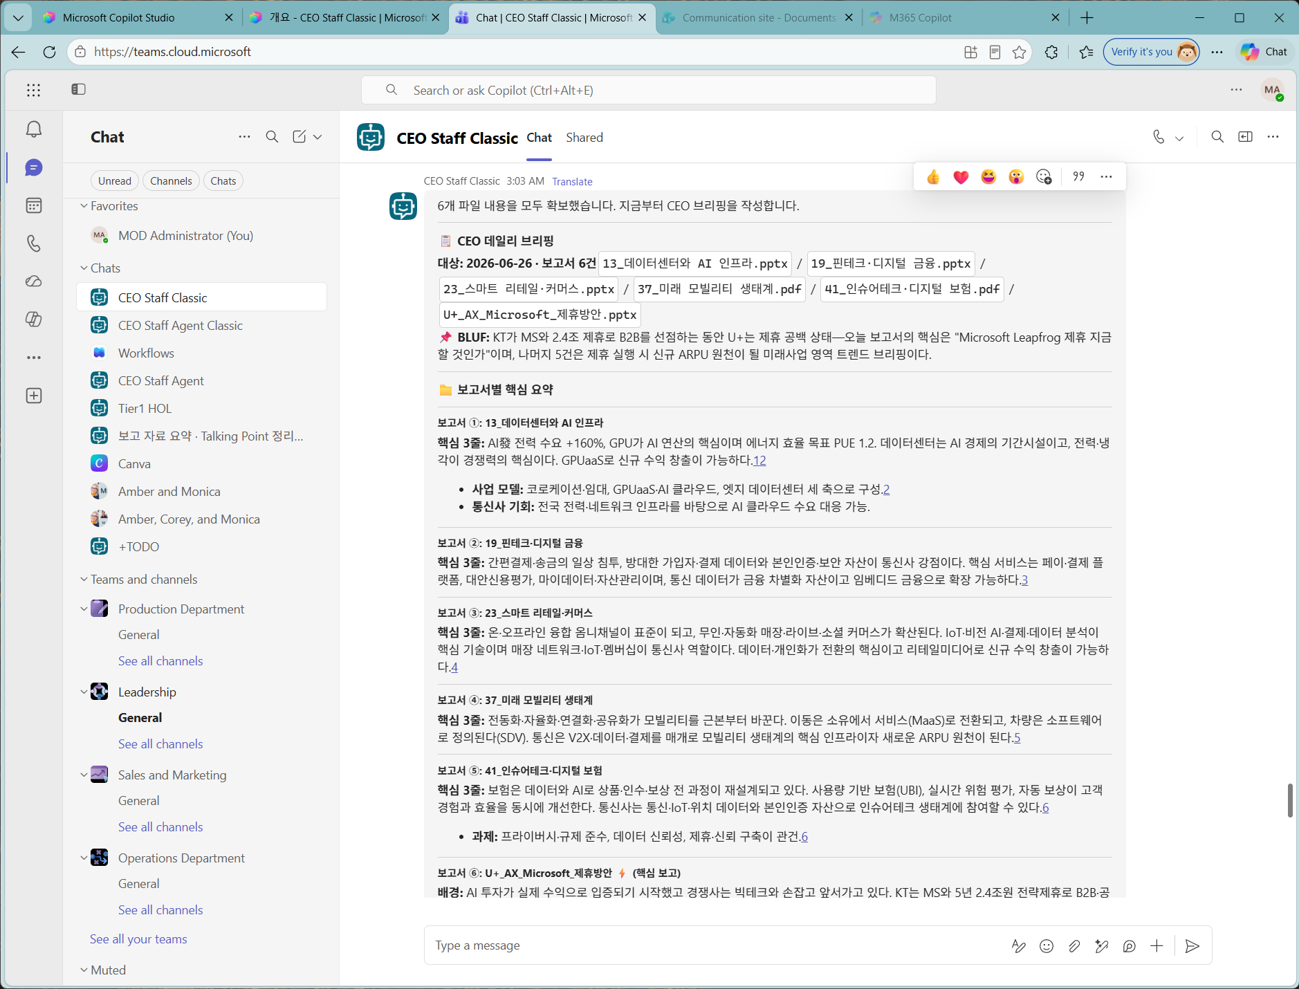Expand the Muted section

[84, 970]
